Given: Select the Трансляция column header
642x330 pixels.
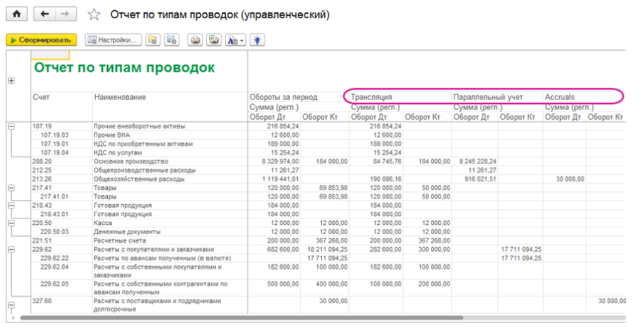Looking at the screenshot, I should 372,97.
